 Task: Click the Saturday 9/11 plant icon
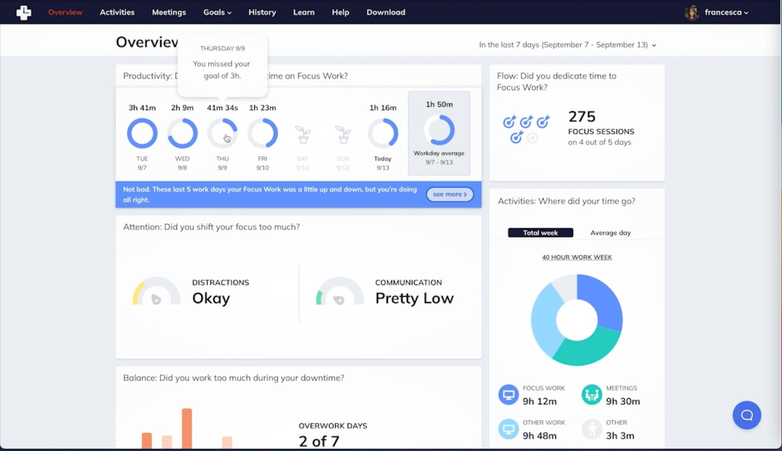point(303,134)
